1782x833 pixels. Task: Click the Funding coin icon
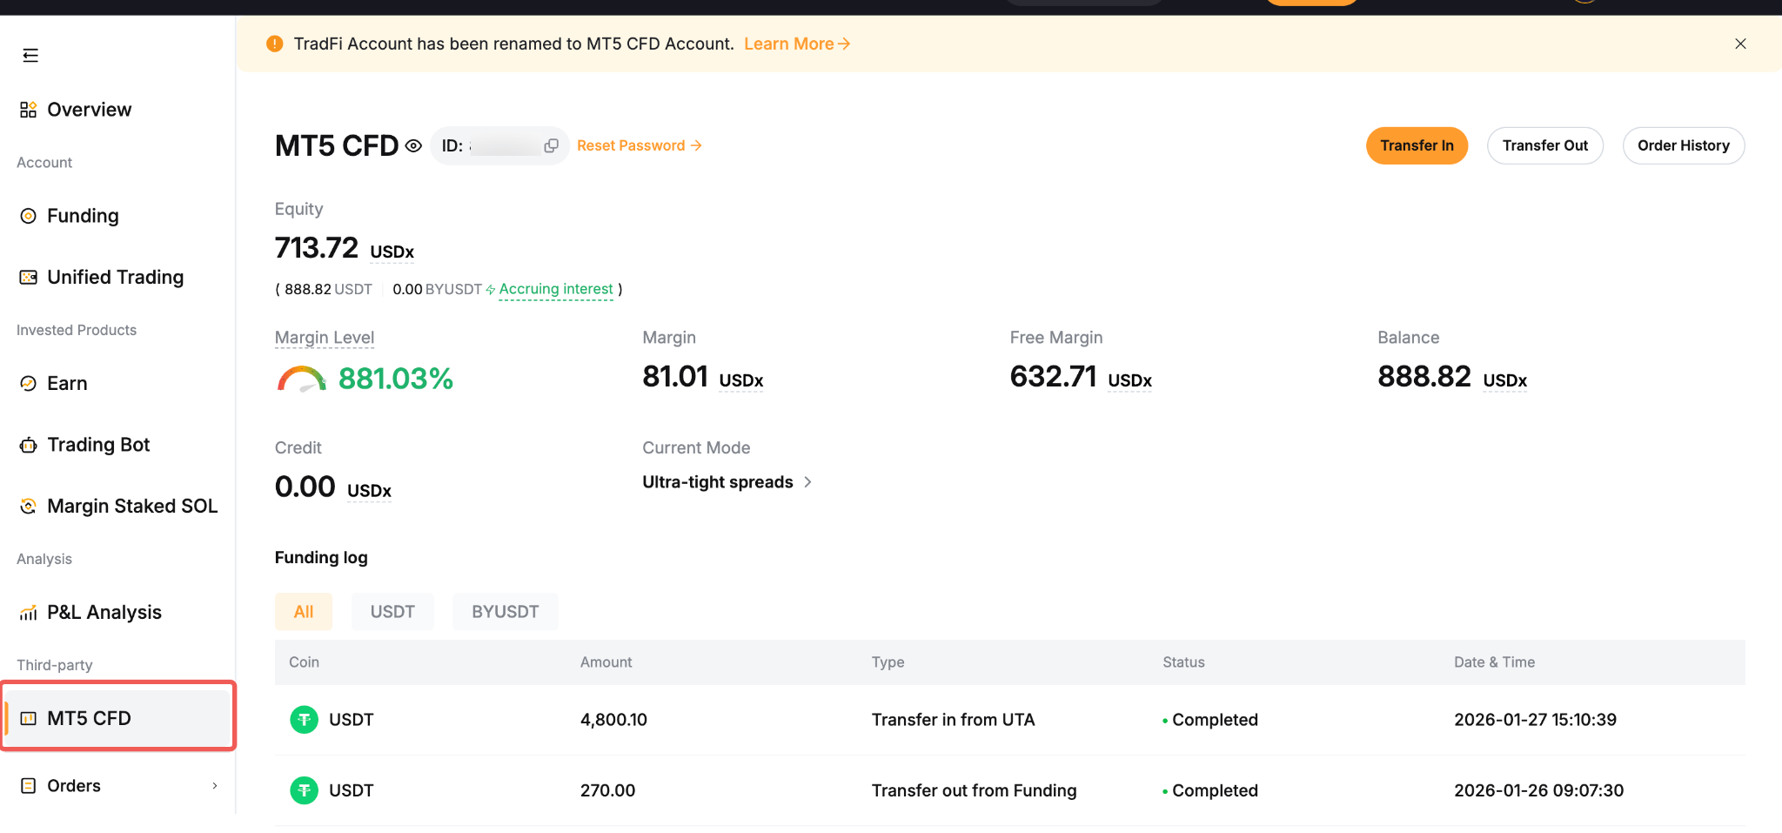tap(29, 216)
